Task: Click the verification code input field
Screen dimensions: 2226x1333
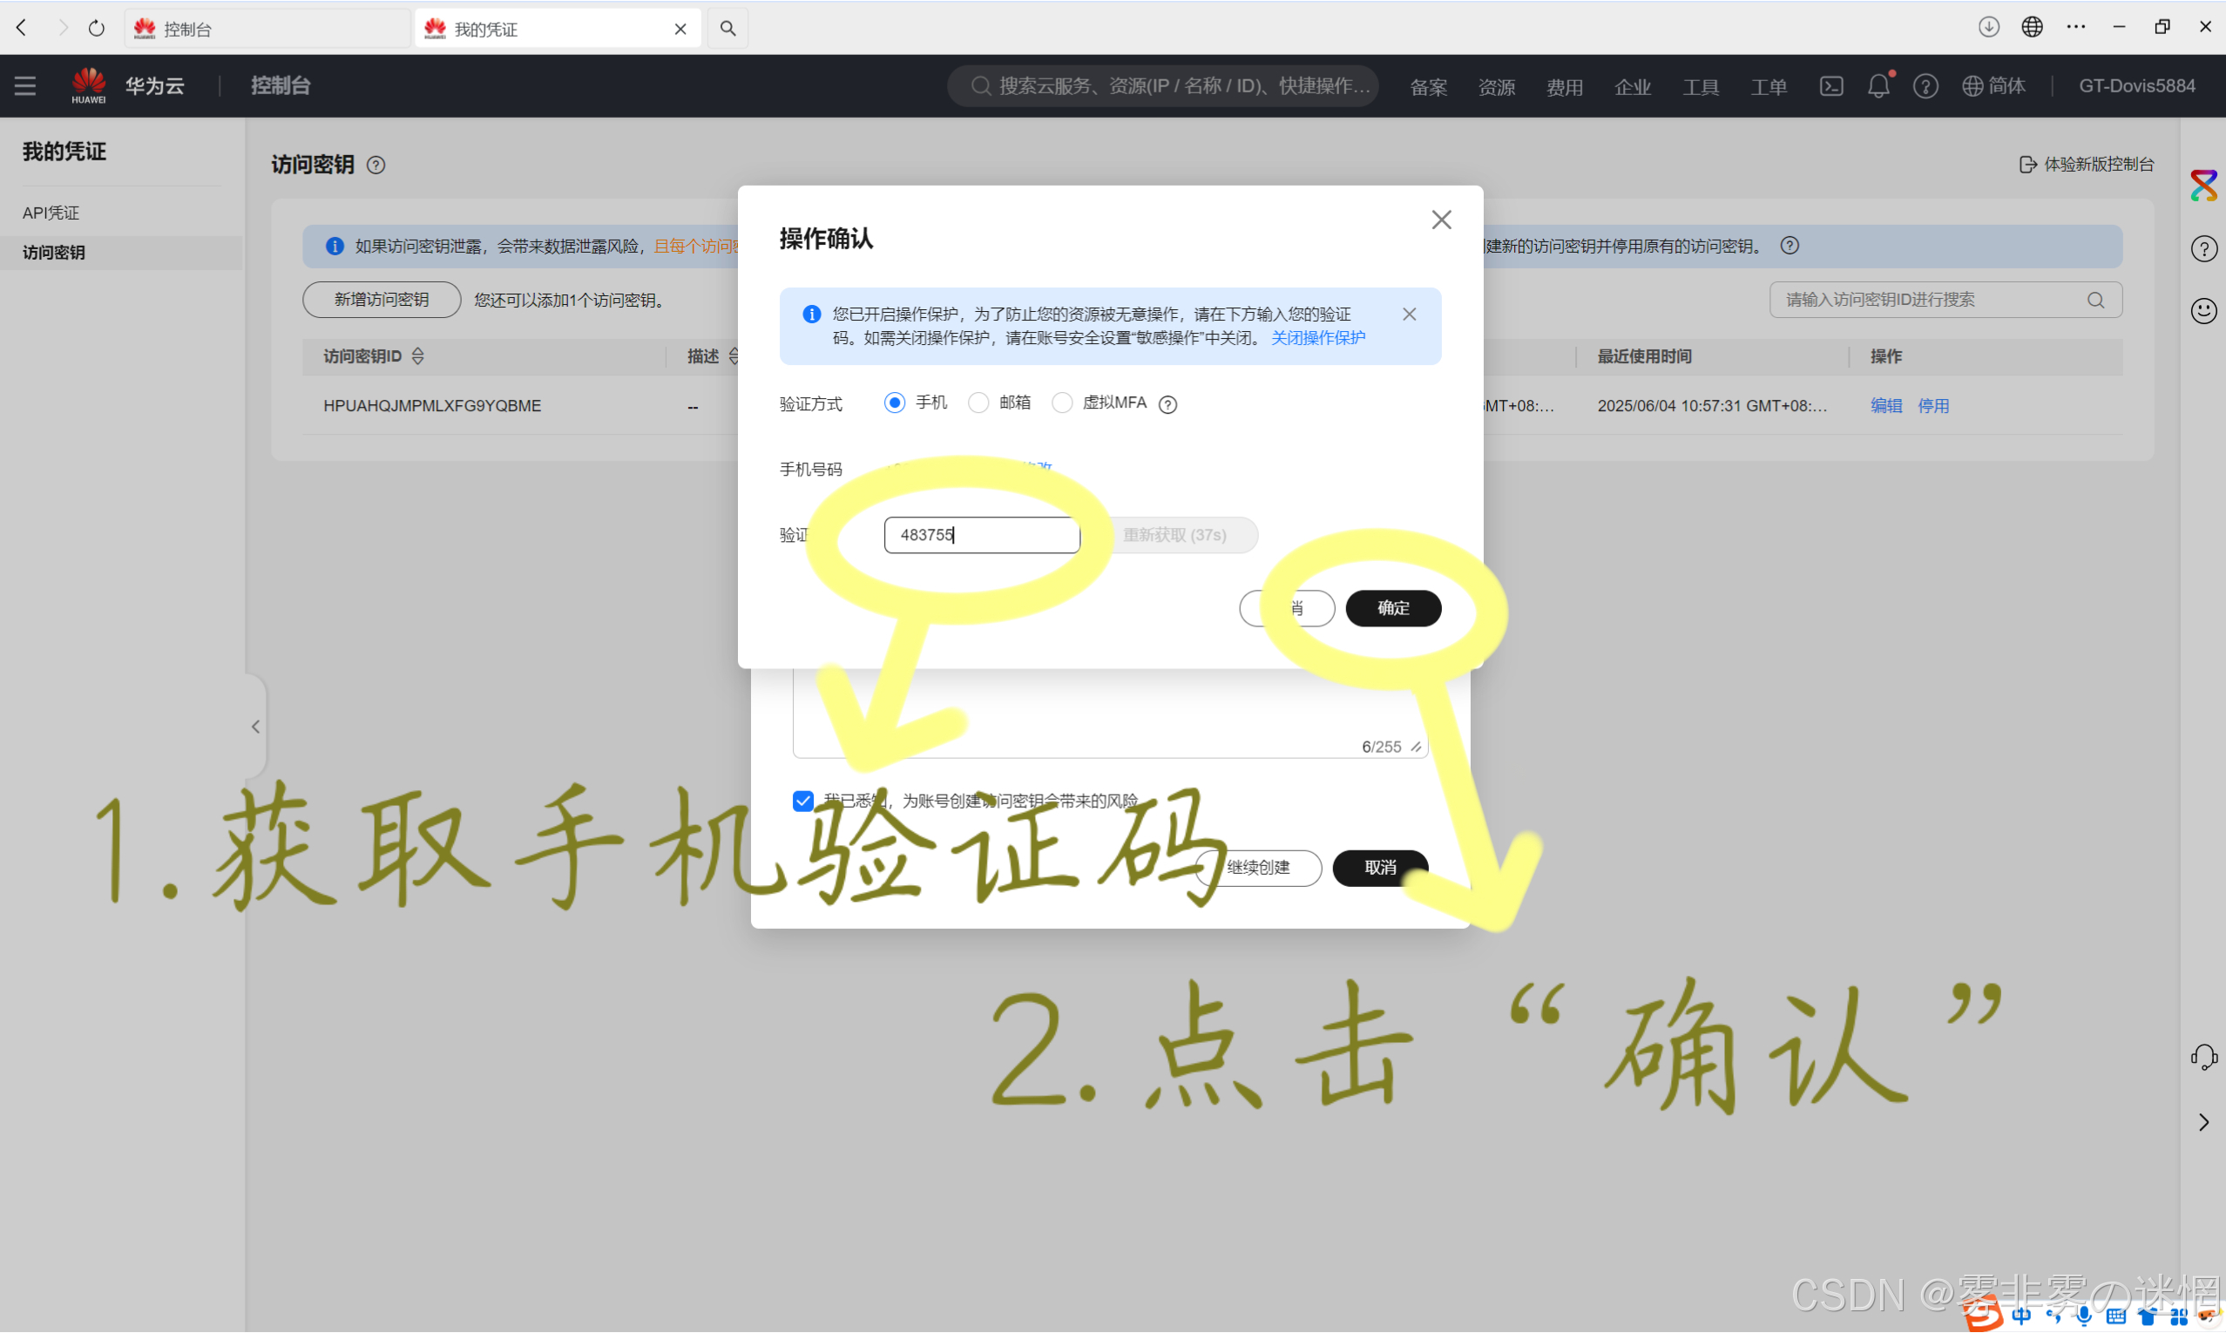Action: (980, 535)
